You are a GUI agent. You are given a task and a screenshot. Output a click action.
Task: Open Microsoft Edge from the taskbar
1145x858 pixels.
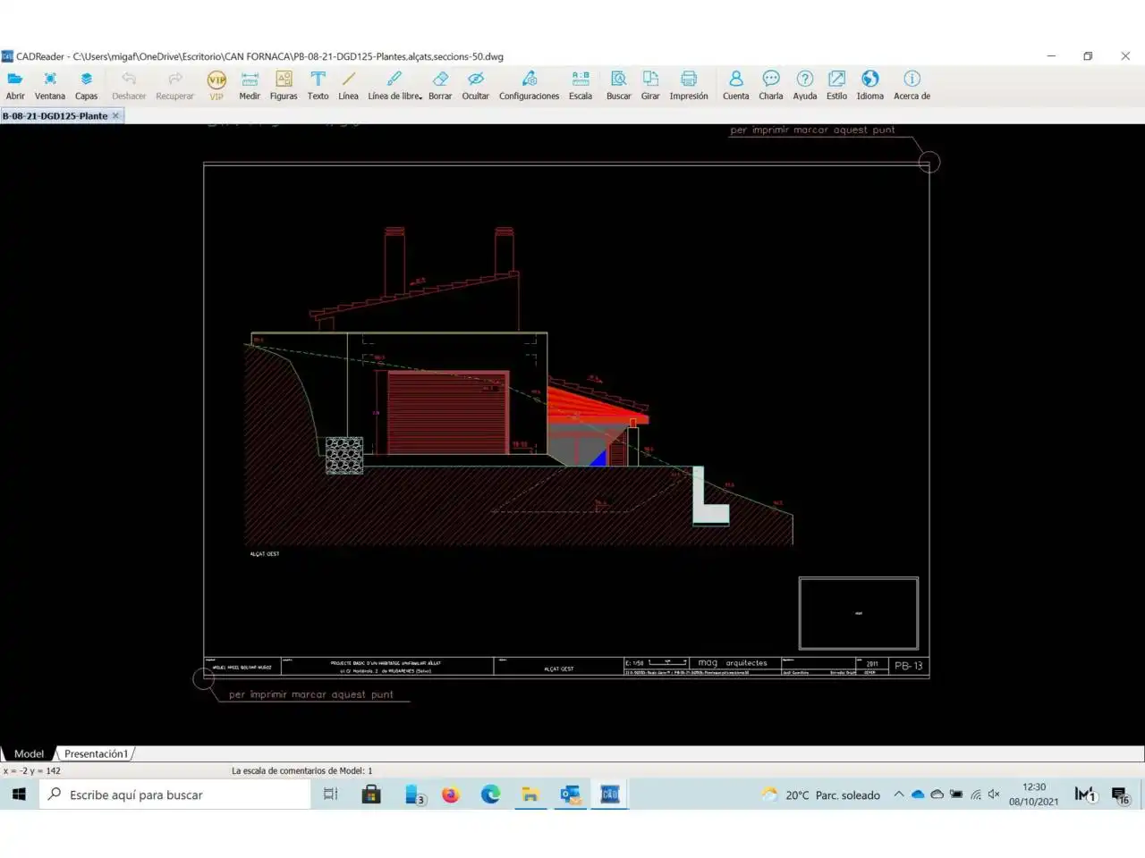(x=490, y=795)
